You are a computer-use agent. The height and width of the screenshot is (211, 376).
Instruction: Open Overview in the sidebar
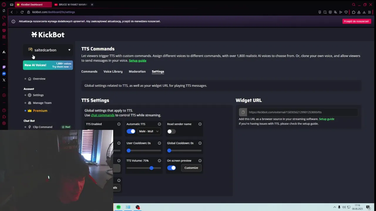[39, 79]
